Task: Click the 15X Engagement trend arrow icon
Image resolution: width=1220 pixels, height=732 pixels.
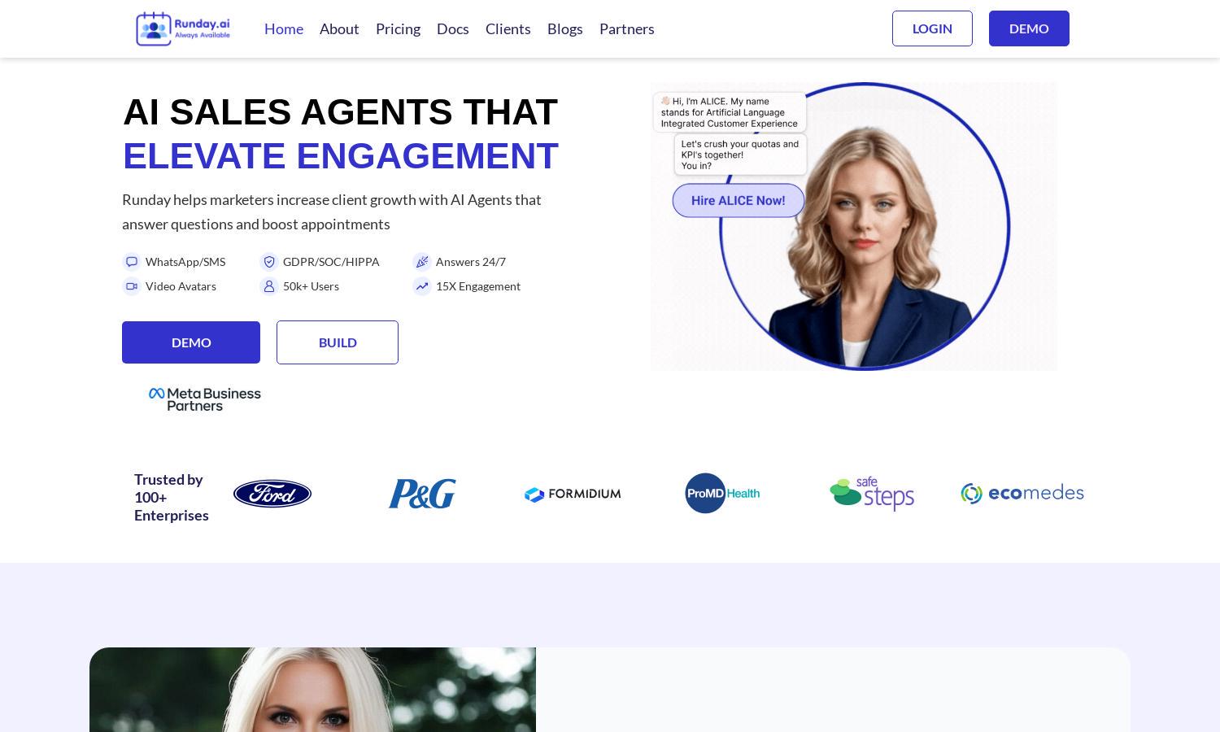Action: pyautogui.click(x=421, y=286)
